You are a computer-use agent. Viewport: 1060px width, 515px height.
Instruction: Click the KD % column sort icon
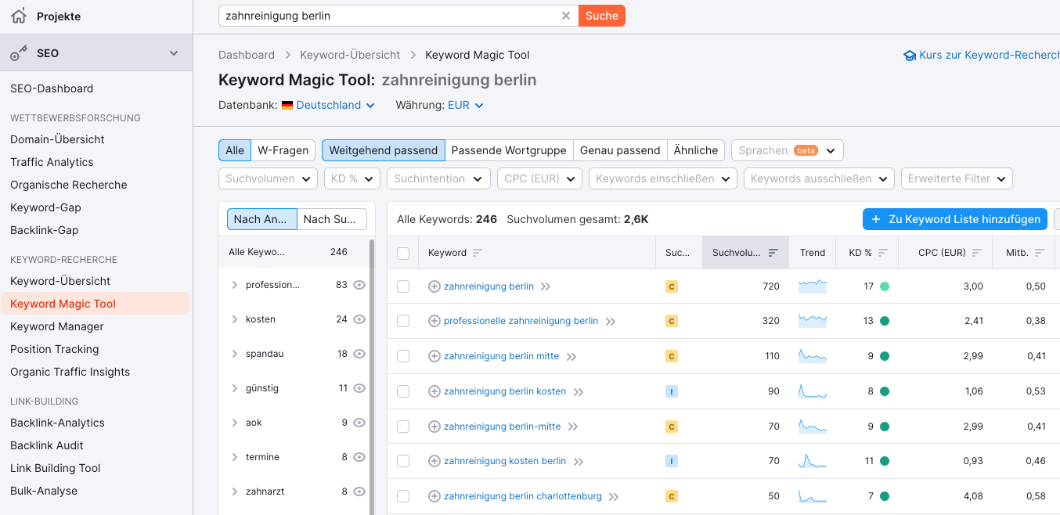pos(883,253)
